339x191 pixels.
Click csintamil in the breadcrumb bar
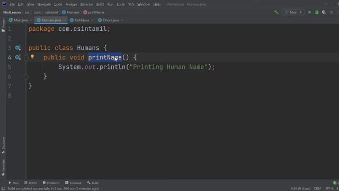click(x=51, y=12)
